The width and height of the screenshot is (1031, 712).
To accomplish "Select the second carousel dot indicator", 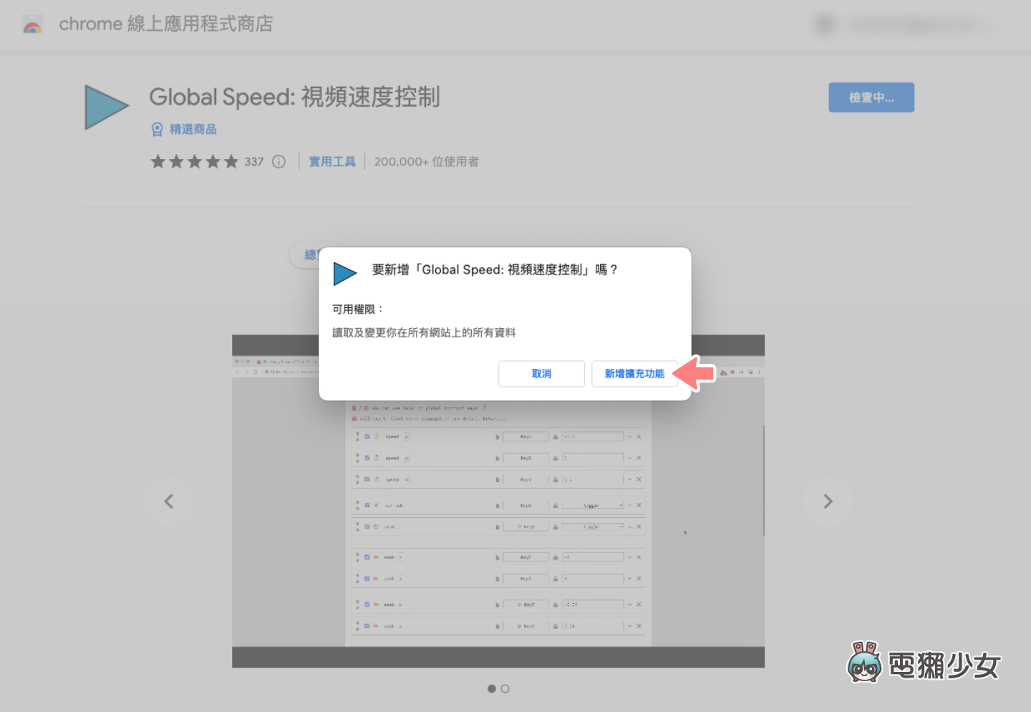I will coord(505,688).
